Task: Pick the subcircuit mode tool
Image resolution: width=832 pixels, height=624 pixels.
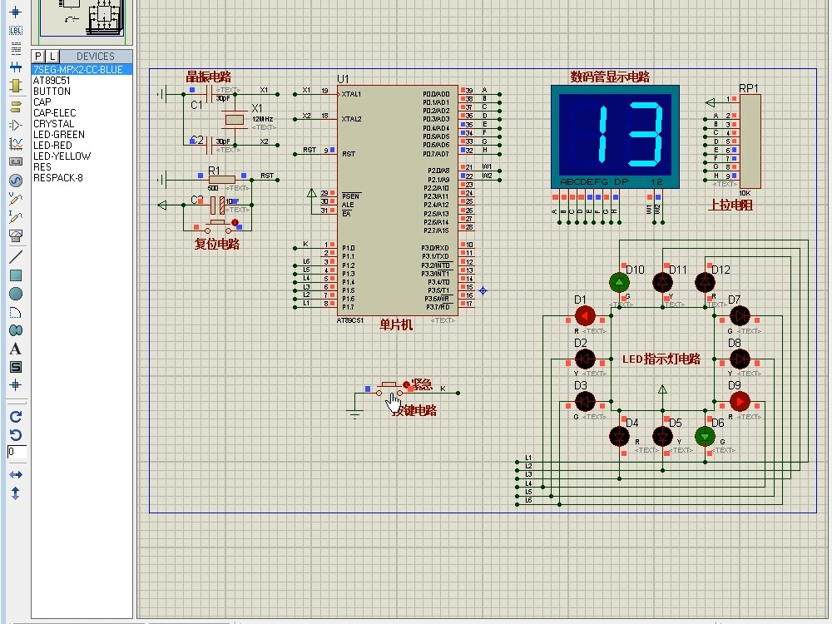Action: tap(16, 86)
